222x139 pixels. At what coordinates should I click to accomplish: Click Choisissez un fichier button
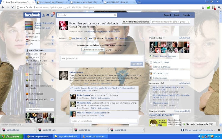point(93,50)
